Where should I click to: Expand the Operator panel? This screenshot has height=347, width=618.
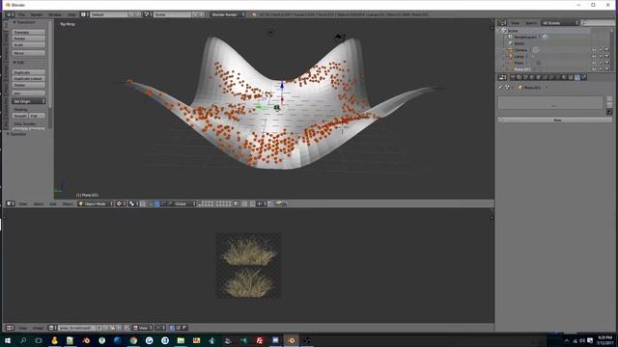[x=16, y=134]
